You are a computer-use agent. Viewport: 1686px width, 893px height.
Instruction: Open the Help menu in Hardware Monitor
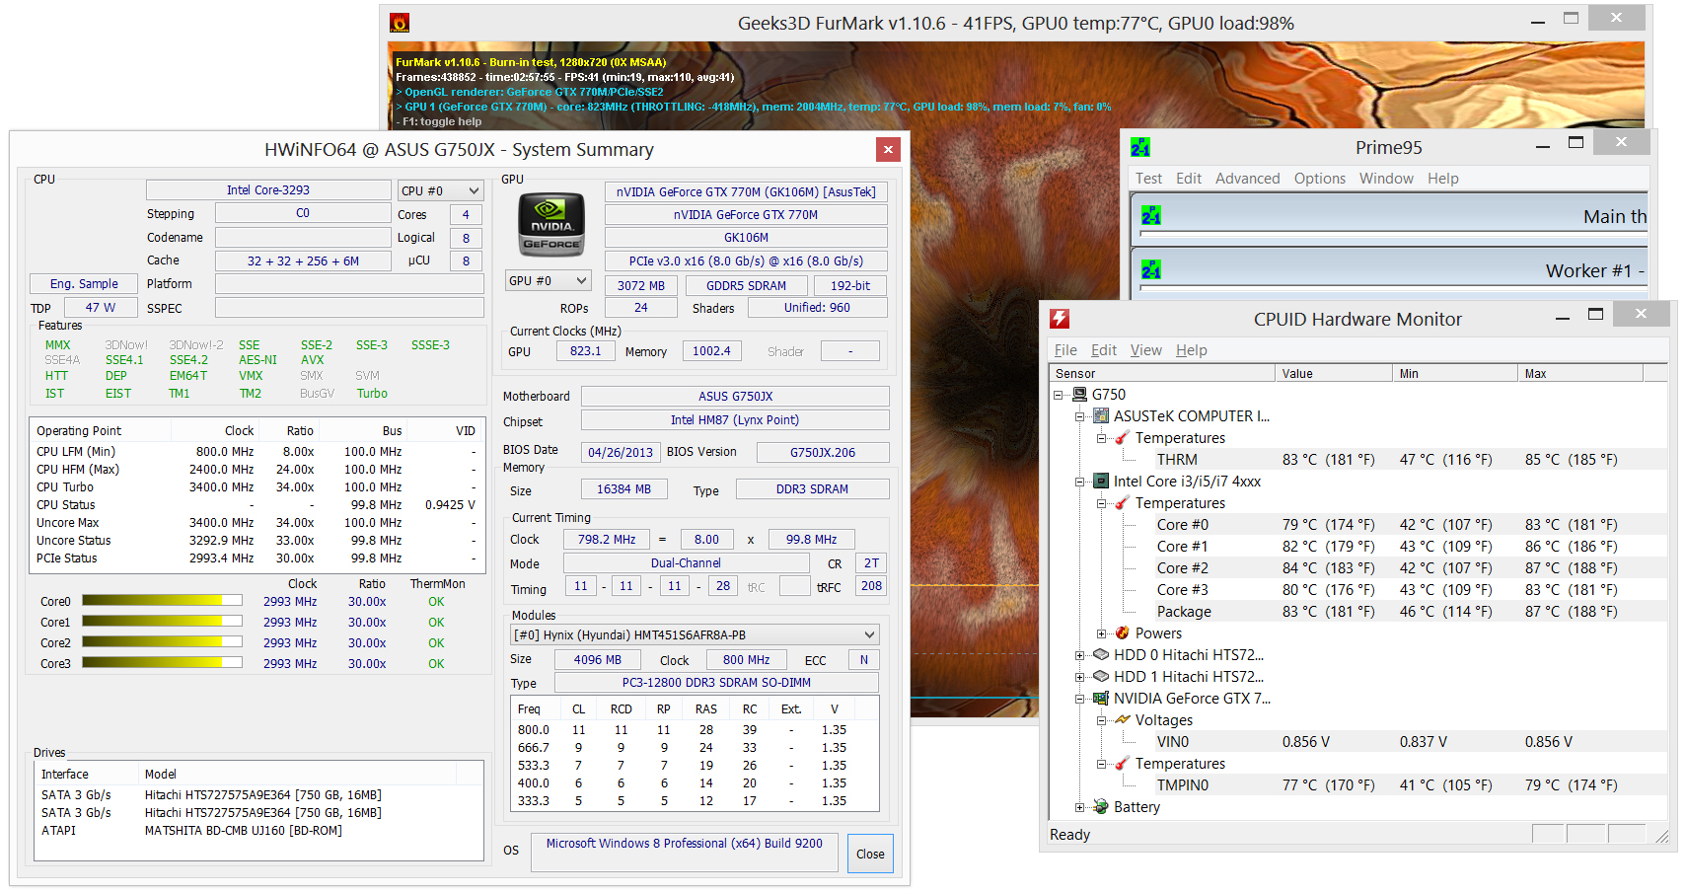coord(1191,350)
